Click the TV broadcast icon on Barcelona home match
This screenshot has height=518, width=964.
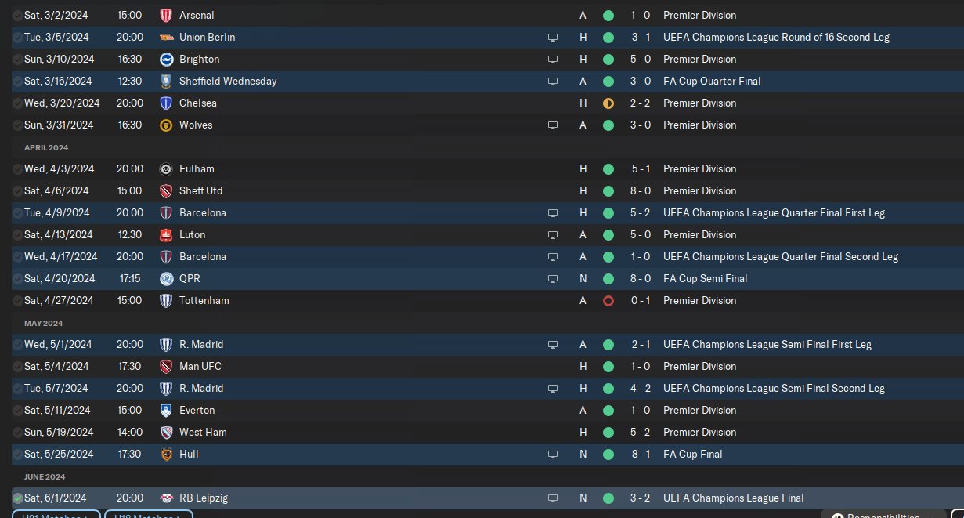[x=553, y=212]
